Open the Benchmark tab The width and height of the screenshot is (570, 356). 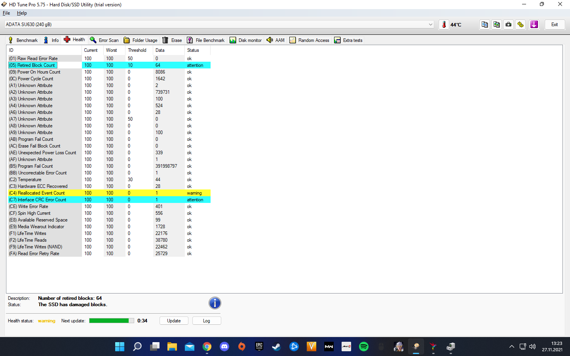tap(23, 40)
